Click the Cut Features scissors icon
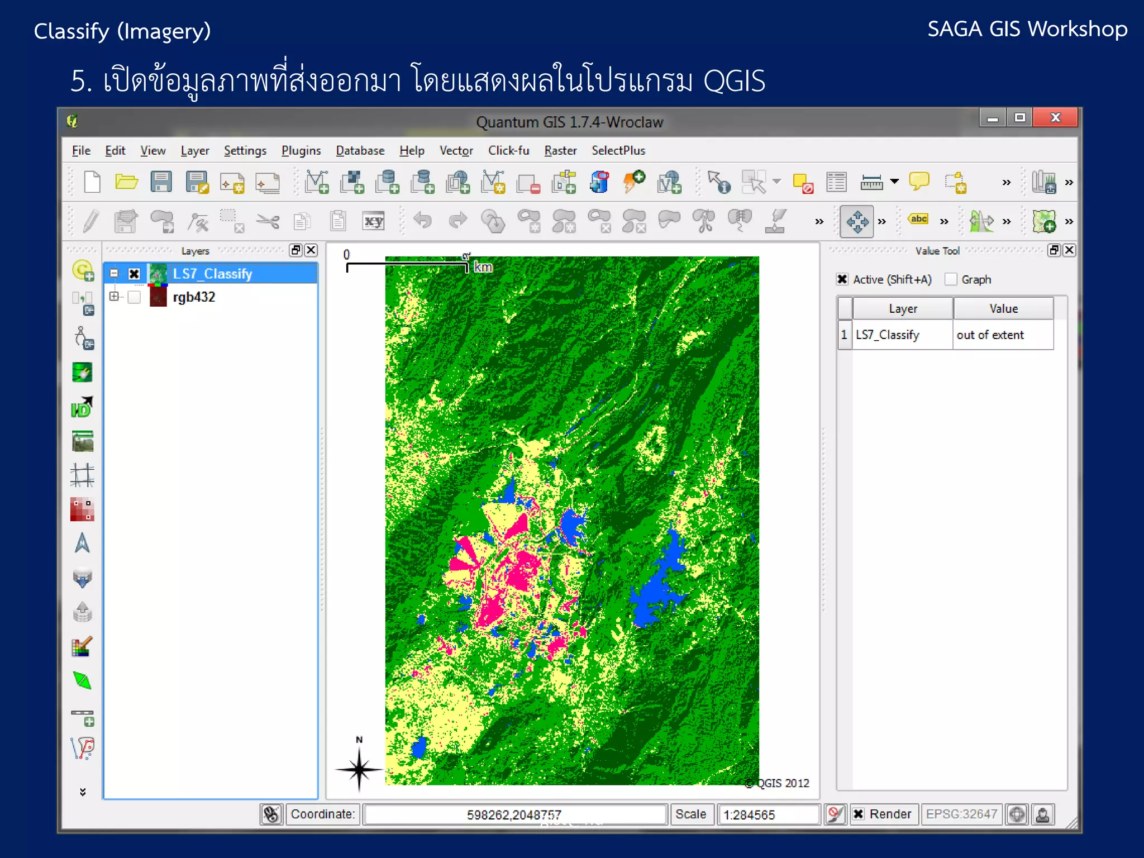This screenshot has height=858, width=1144. (268, 222)
